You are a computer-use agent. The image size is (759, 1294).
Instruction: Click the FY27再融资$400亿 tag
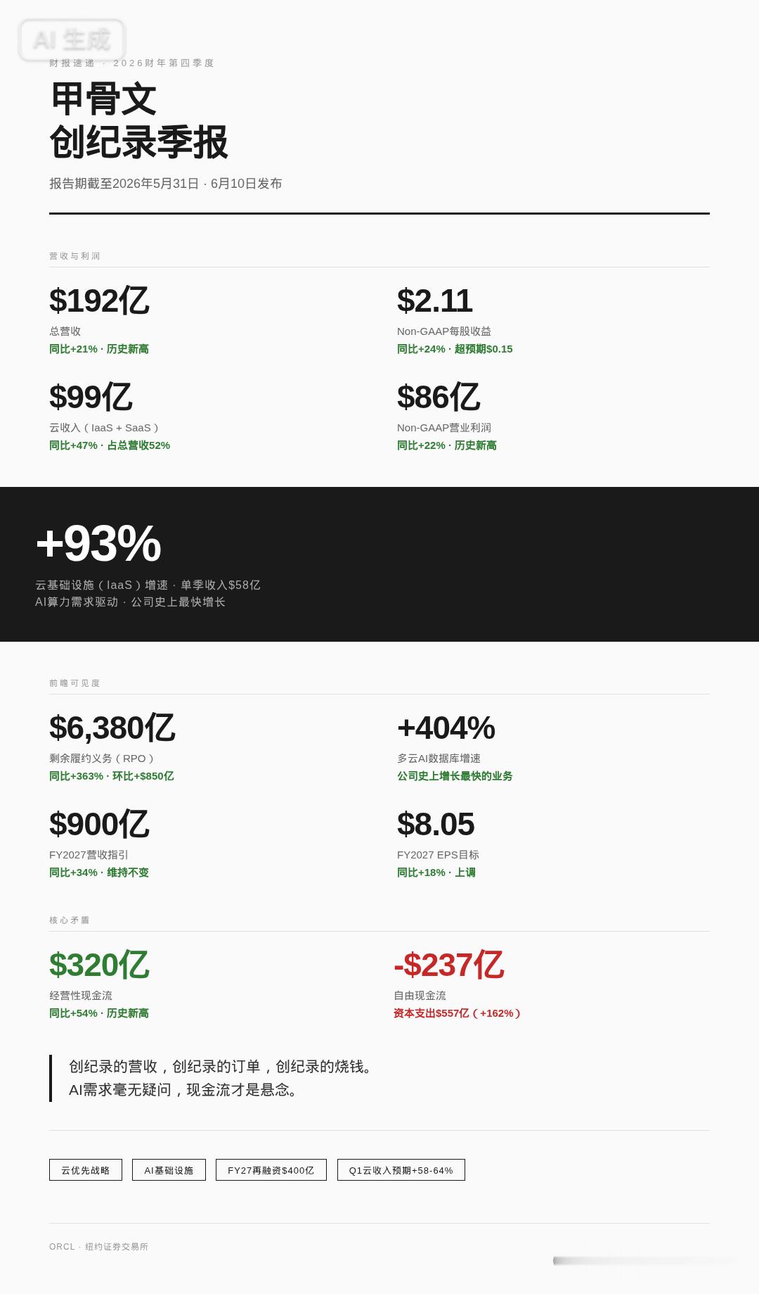(271, 1170)
